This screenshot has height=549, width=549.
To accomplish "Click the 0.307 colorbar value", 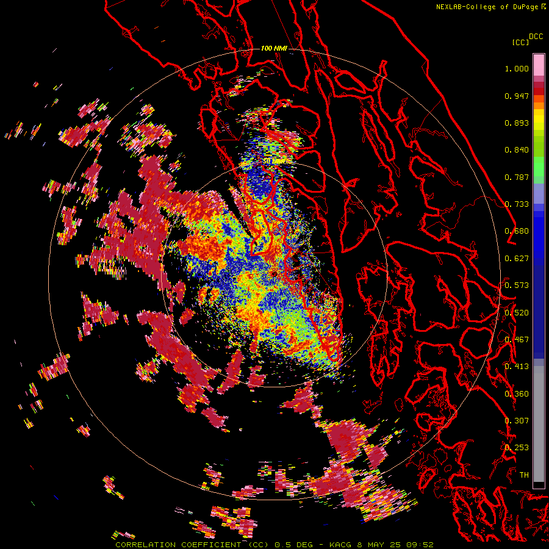I will [x=517, y=420].
